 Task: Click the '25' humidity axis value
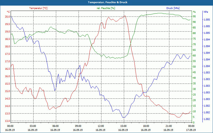(194, 95)
